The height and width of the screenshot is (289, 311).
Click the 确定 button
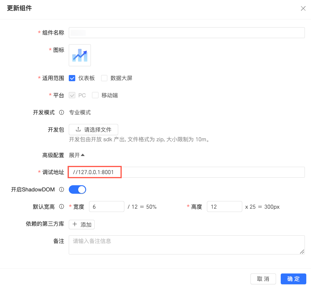click(x=293, y=279)
